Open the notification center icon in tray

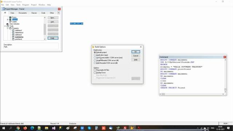(228, 128)
